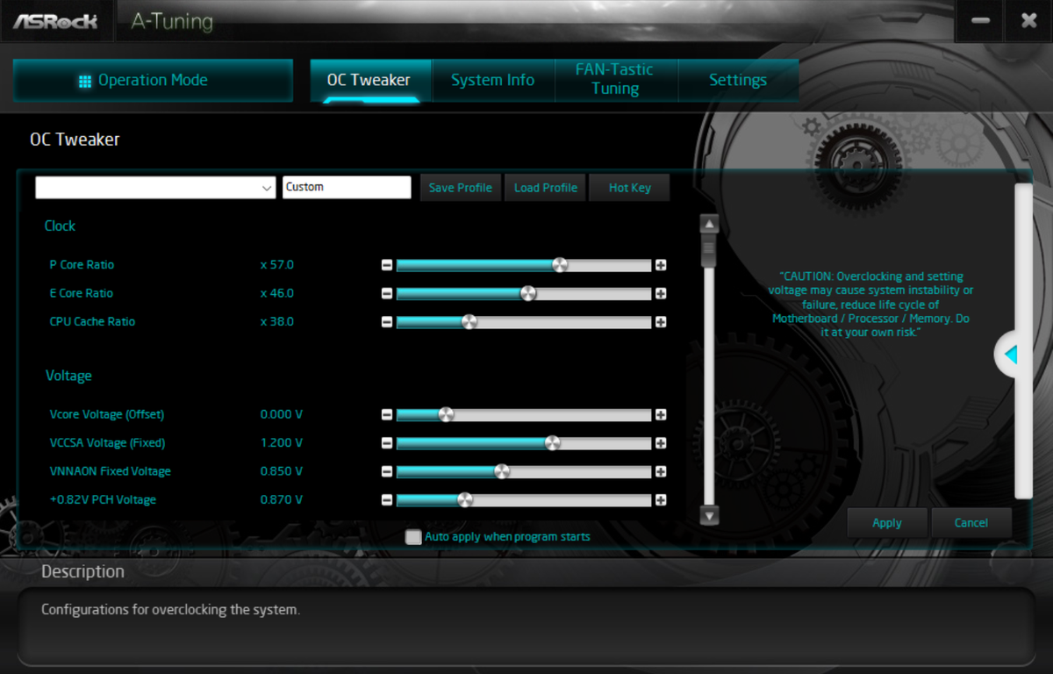This screenshot has height=674, width=1053.
Task: Decrease CPU Cache Ratio with minus icon
Action: pyautogui.click(x=387, y=322)
